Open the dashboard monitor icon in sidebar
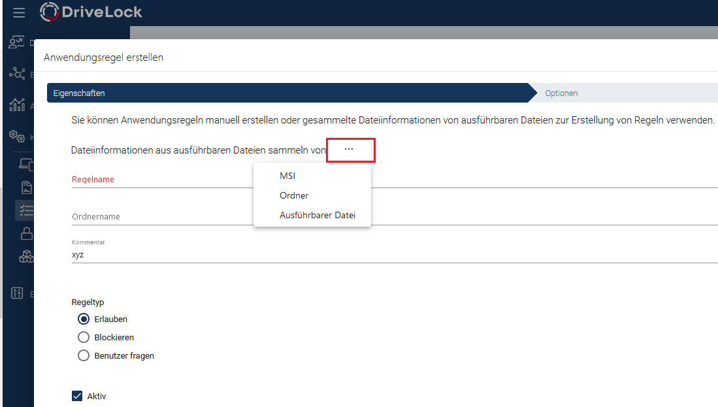Screen dimensions: 718x407 (17, 42)
